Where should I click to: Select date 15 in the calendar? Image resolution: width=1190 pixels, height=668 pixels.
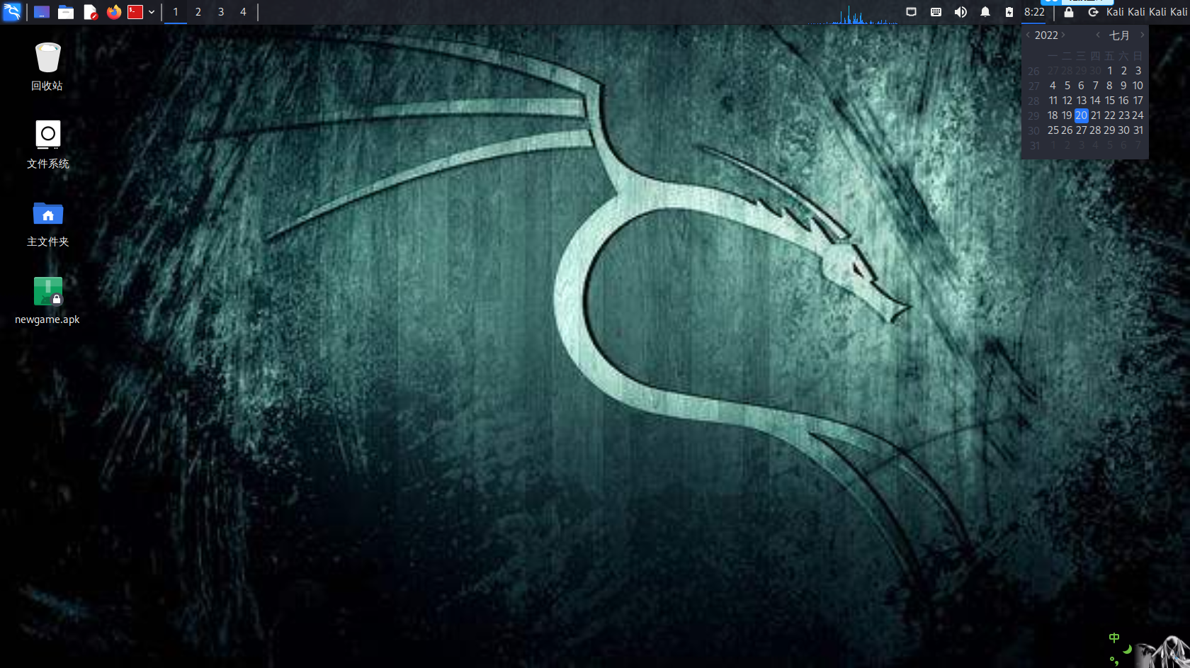1109,101
